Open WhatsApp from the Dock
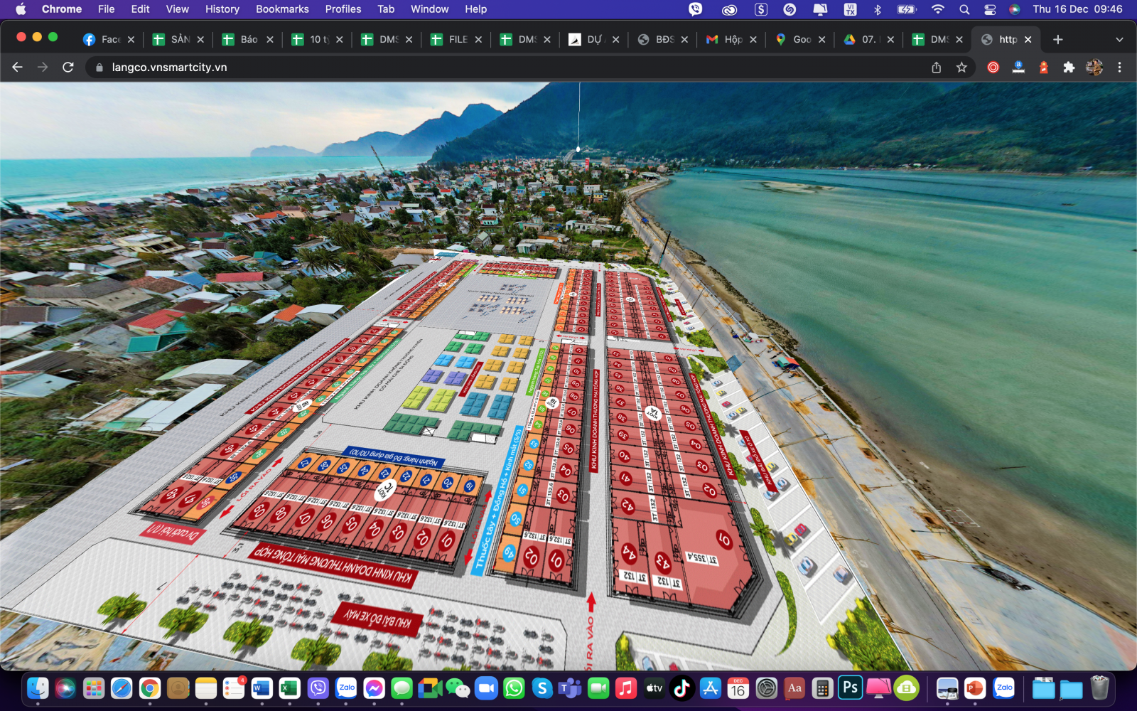Viewport: 1137px width, 711px height. coord(514,688)
